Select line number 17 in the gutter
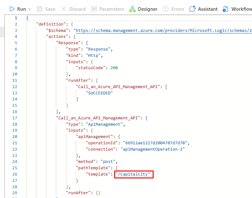Image resolution: width=252 pixels, height=198 pixels. pos(16,118)
